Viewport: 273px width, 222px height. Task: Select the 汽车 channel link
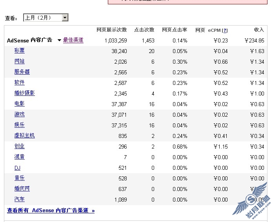click(x=20, y=199)
